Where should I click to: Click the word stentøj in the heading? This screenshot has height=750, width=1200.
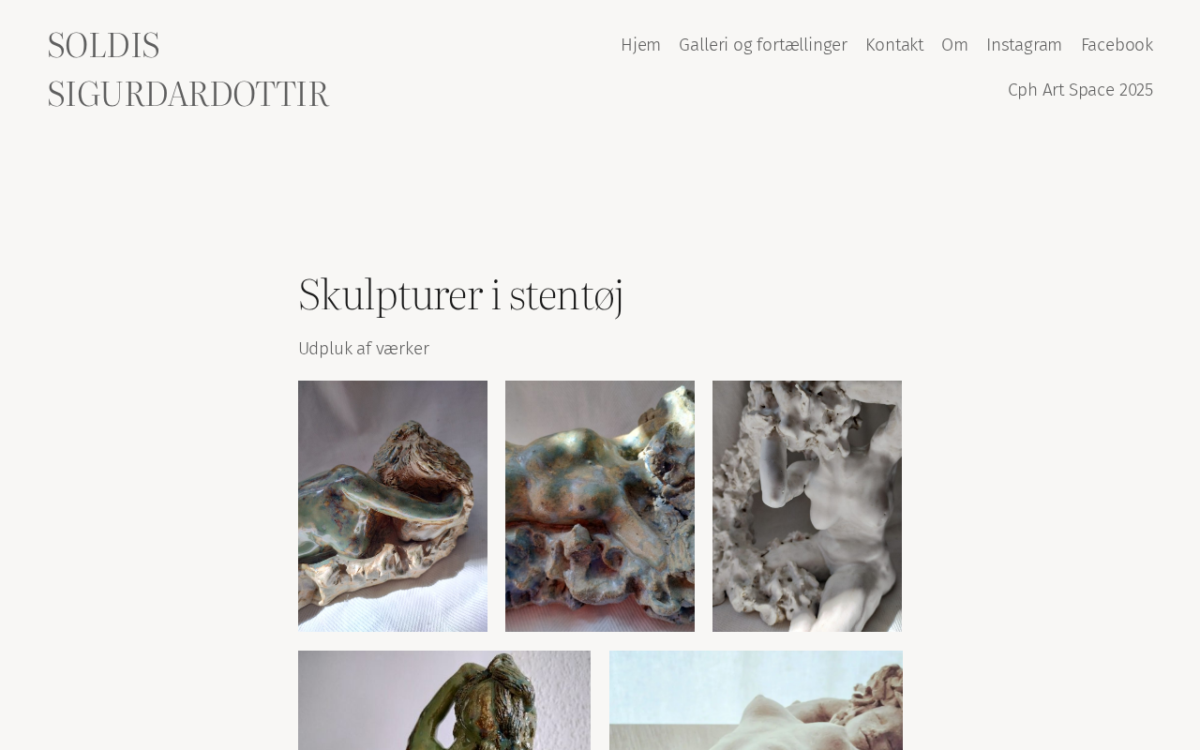566,295
